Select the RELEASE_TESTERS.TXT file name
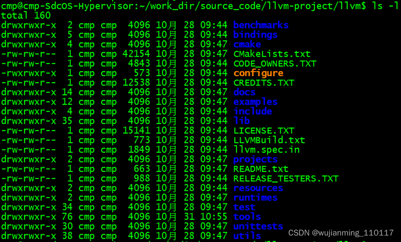 [286, 179]
